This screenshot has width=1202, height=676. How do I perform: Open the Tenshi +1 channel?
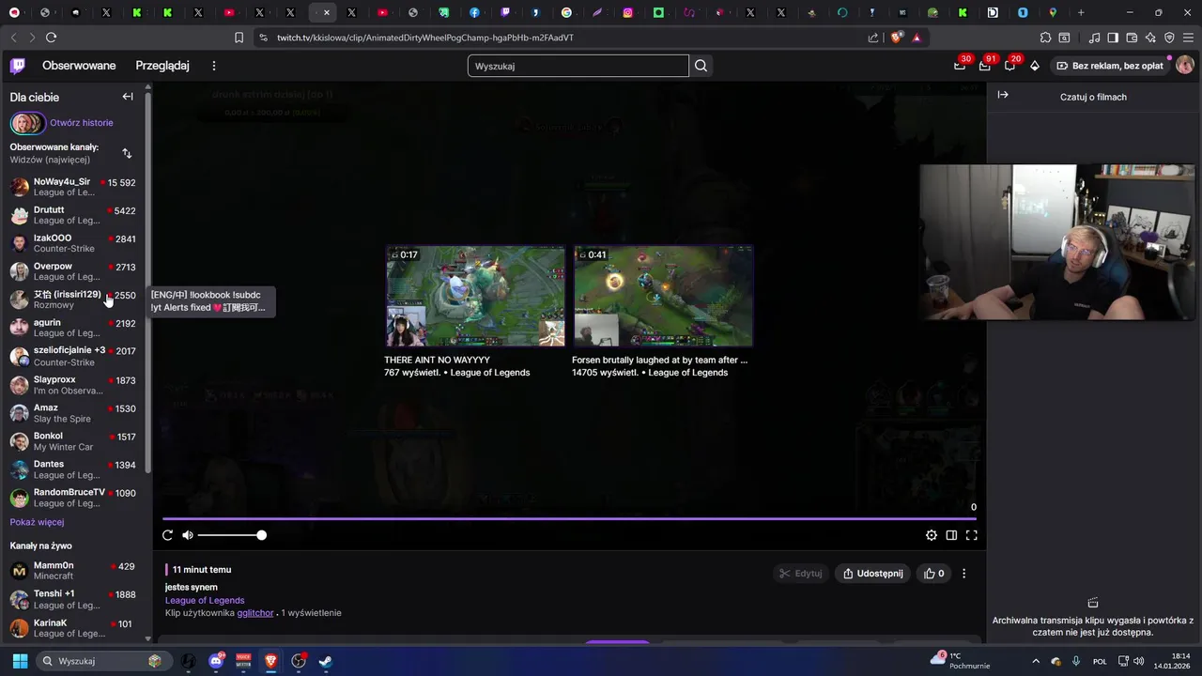(x=72, y=599)
